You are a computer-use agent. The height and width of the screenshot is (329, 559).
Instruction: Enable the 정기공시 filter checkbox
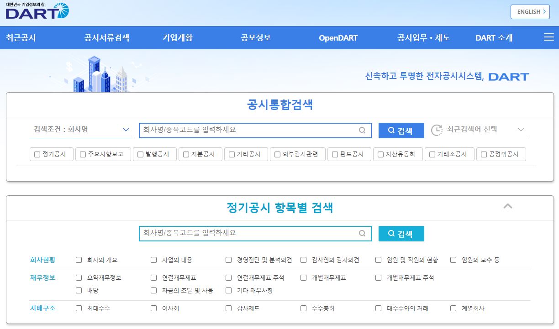[x=37, y=154]
